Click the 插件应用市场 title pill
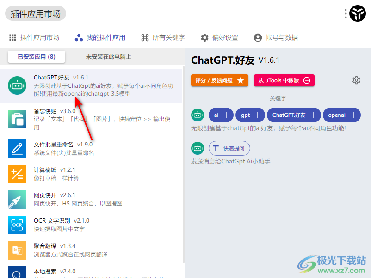This screenshot has height=278, width=371. (36, 13)
